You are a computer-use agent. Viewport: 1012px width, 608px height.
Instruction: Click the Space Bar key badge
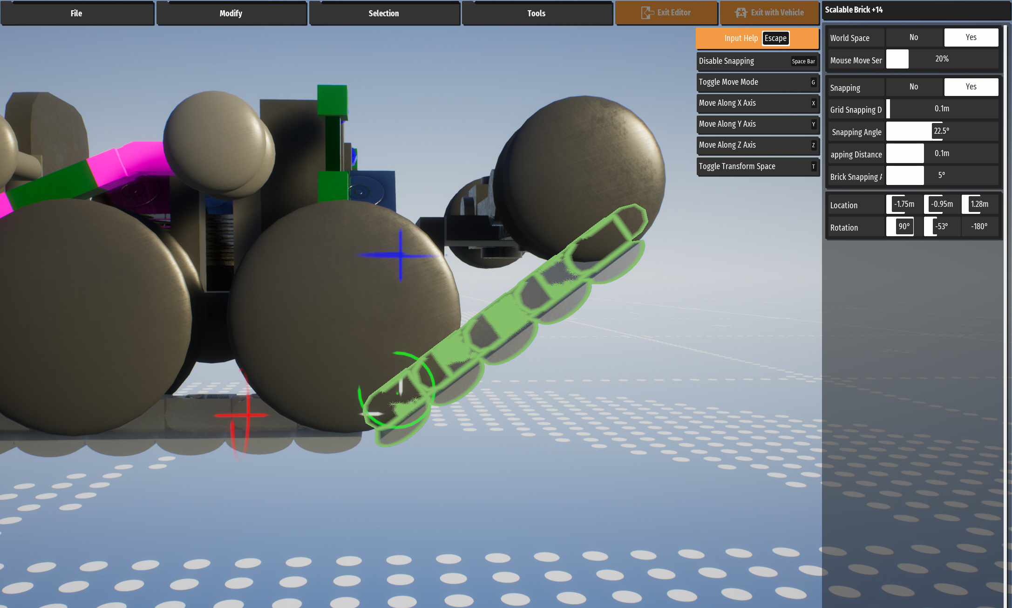coord(803,61)
